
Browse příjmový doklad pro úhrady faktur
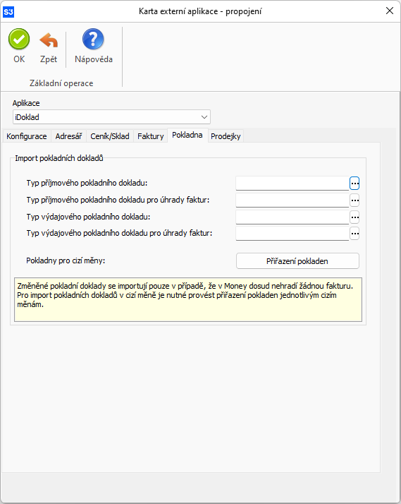click(x=354, y=200)
